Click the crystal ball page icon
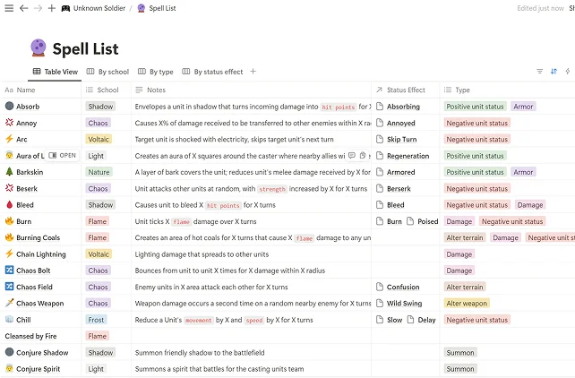 click(39, 48)
